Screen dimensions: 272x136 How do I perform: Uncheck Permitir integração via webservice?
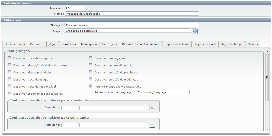[x=91, y=87]
